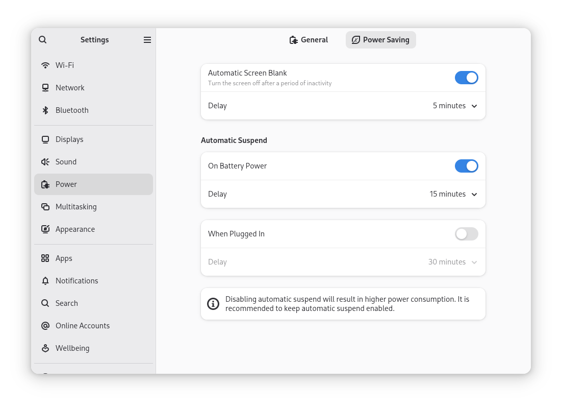Click the Notifications bell icon
This screenshot has width=562, height=408.
point(45,281)
